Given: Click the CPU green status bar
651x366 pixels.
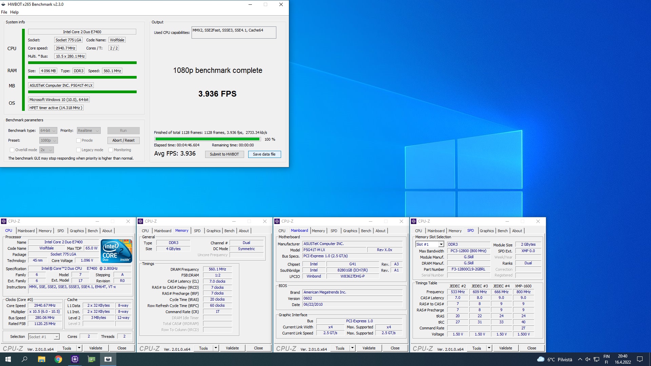Looking at the screenshot, I should pyautogui.click(x=82, y=63).
